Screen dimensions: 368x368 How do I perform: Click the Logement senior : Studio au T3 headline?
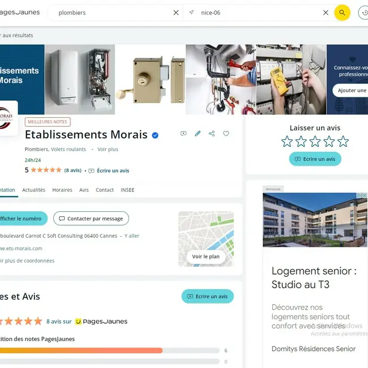(x=314, y=277)
